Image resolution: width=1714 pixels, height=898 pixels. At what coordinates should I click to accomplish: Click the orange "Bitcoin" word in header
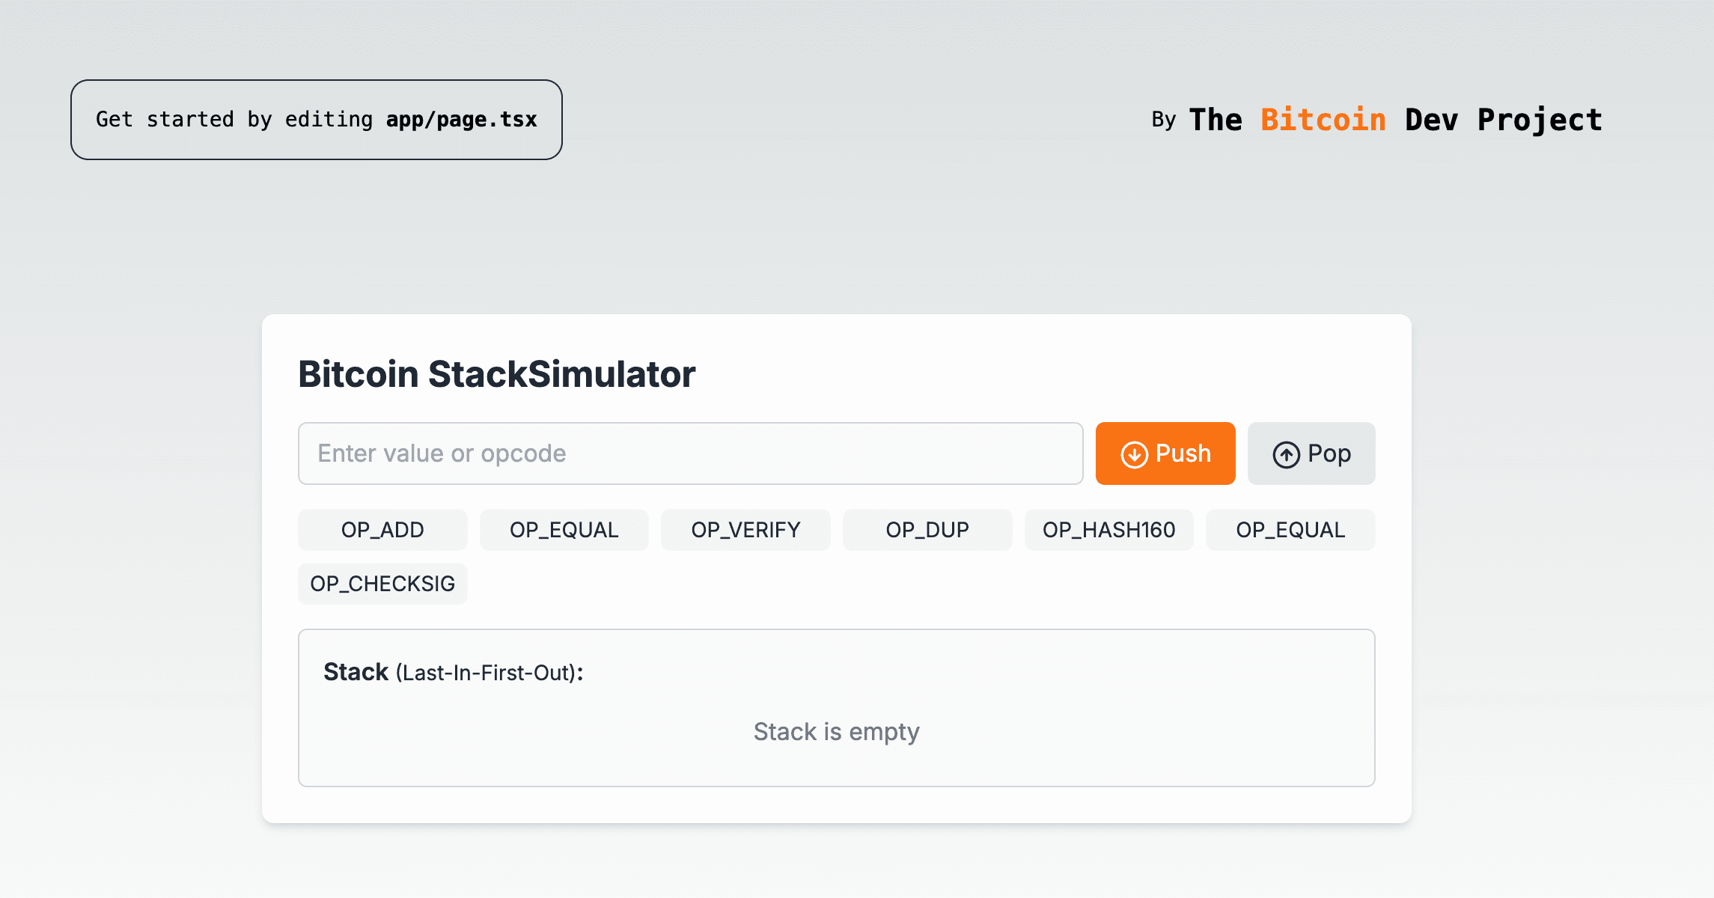click(1323, 120)
